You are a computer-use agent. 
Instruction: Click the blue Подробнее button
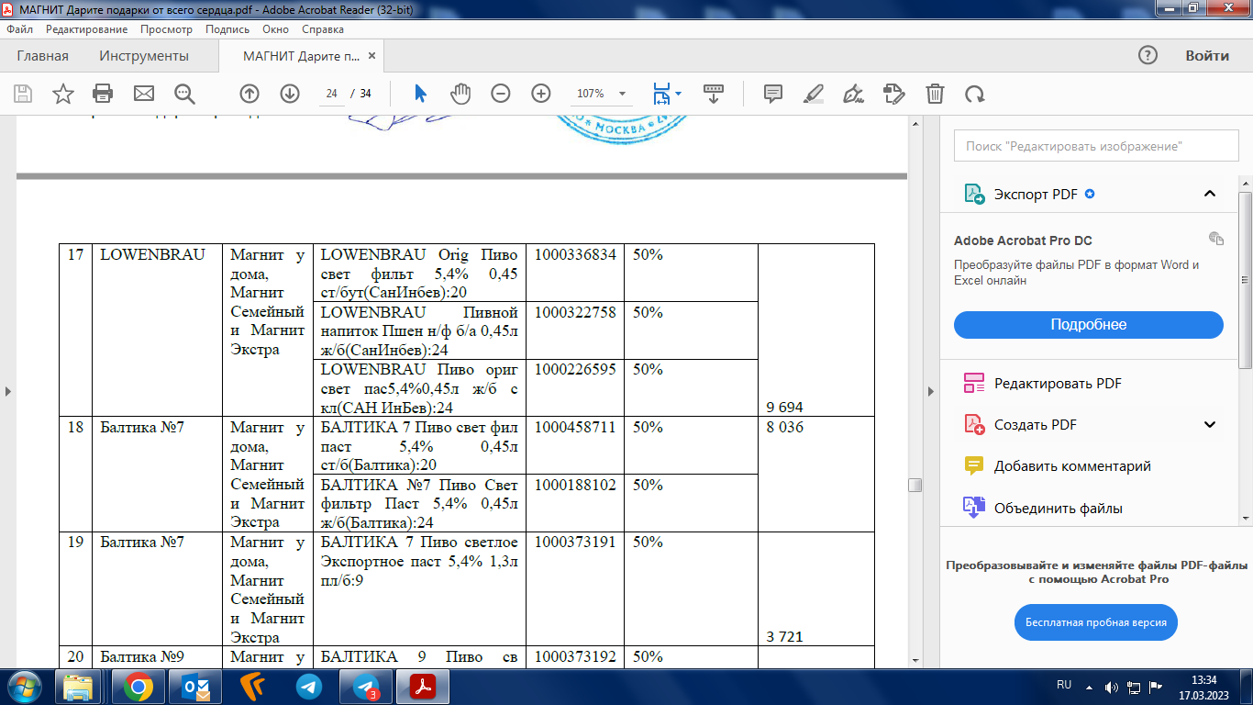coord(1089,325)
